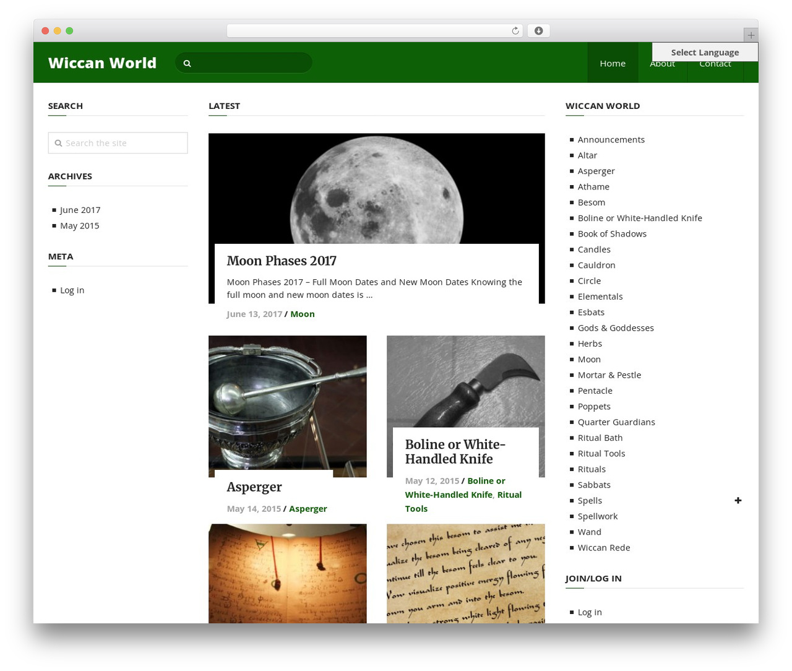
Task: Open the Candles category
Action: coord(594,249)
